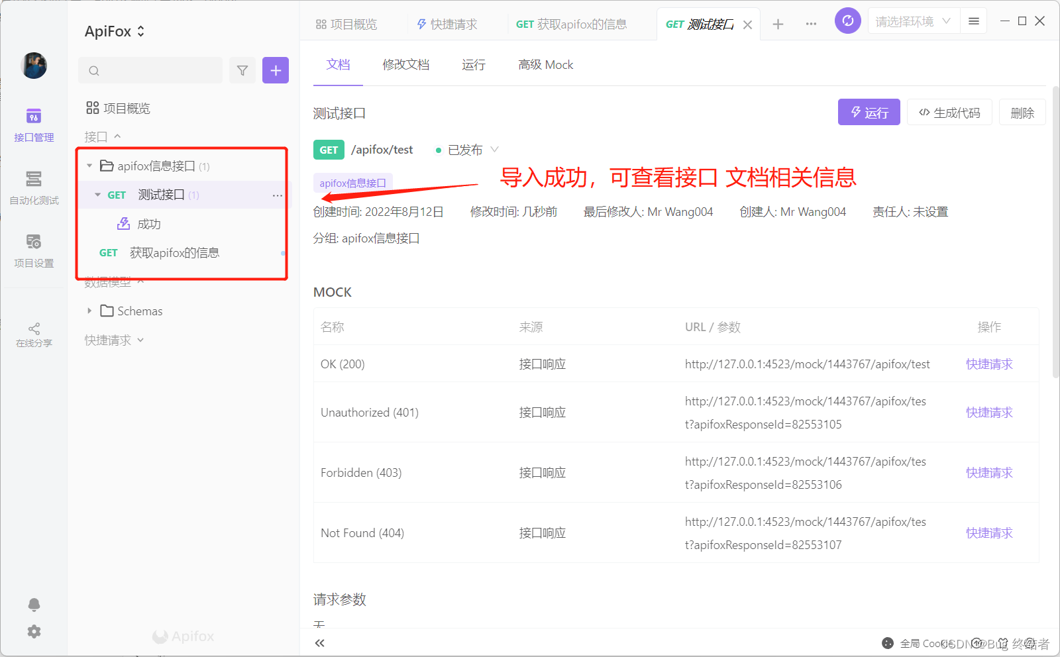
Task: Open the more options dots for 测试接口
Action: pos(277,195)
